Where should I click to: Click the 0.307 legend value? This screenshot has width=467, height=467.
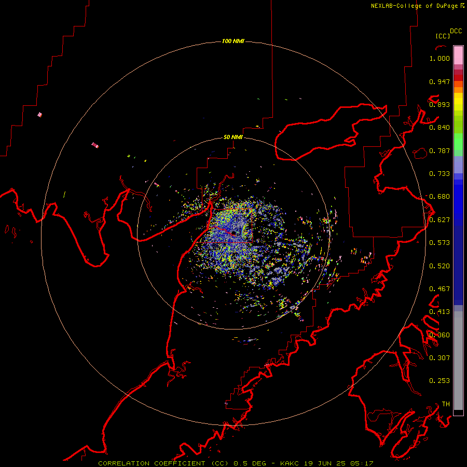point(439,358)
